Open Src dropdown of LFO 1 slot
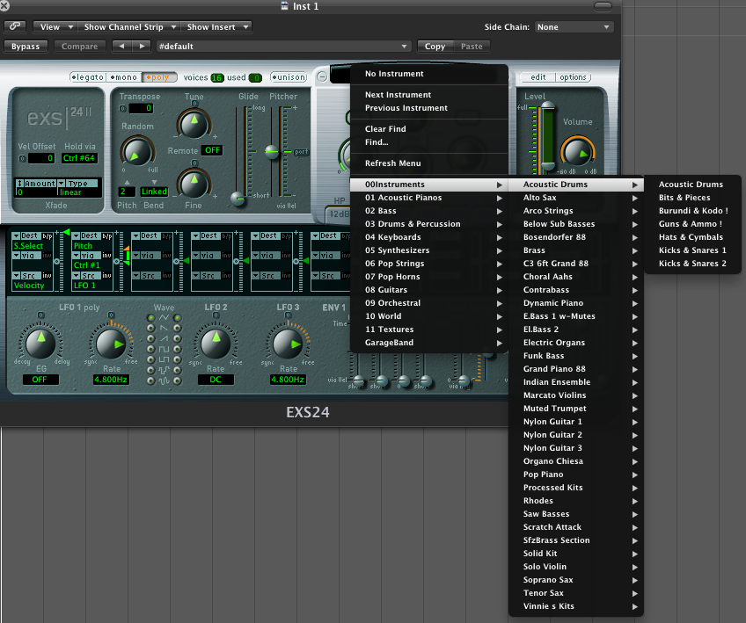The image size is (746, 623). point(86,276)
